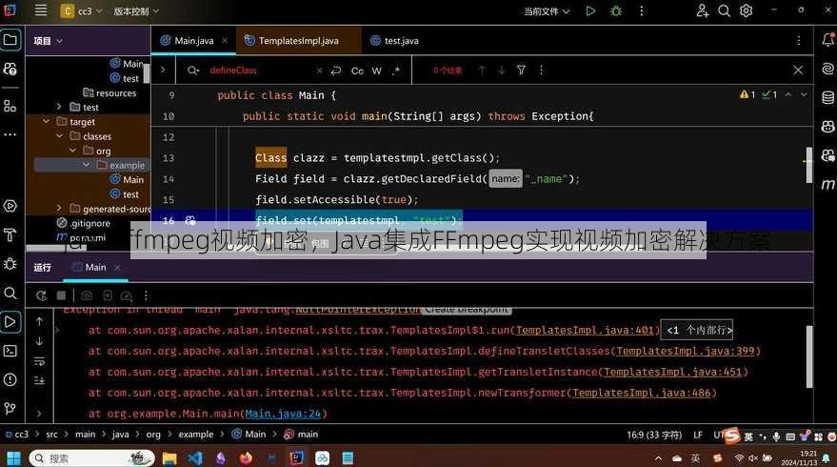Open Maven tool window m icon
The image size is (837, 467).
point(827,184)
